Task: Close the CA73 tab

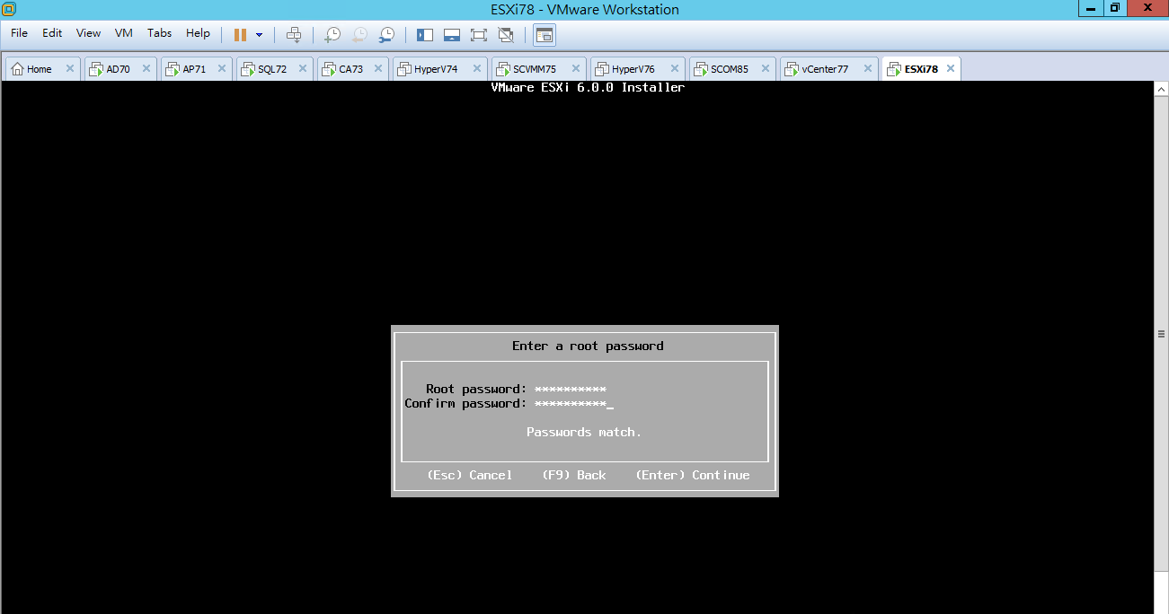Action: (x=378, y=68)
